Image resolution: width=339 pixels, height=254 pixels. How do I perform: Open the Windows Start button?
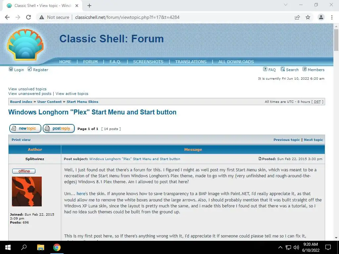point(8,247)
